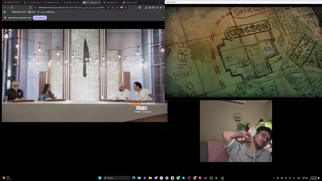The width and height of the screenshot is (322, 181).
Task: Dismiss the default browser notification bar
Action: [164, 18]
